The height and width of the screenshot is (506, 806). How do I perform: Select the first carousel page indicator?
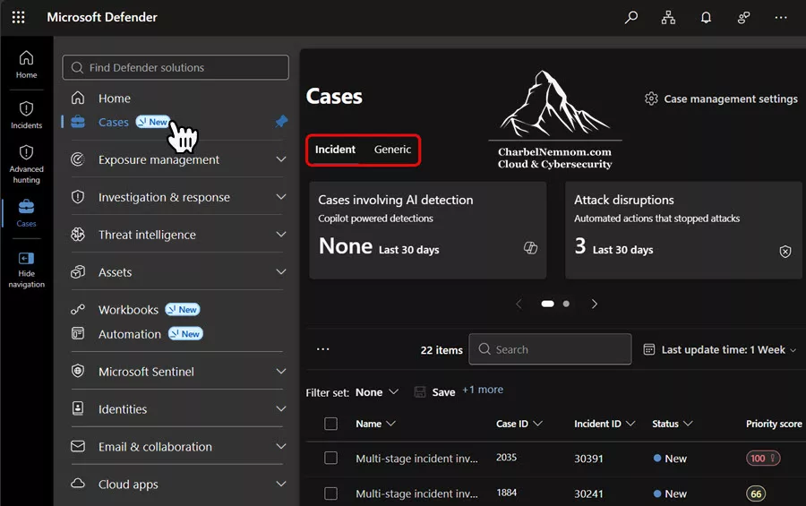click(x=547, y=304)
